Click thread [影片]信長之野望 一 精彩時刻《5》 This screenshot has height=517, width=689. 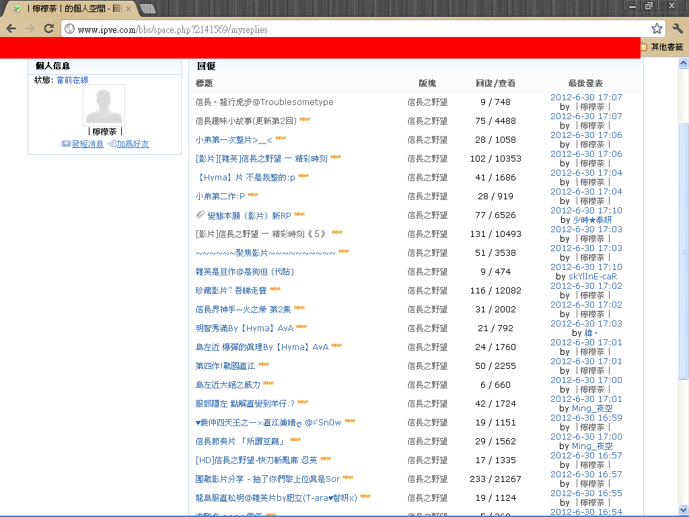click(x=262, y=234)
